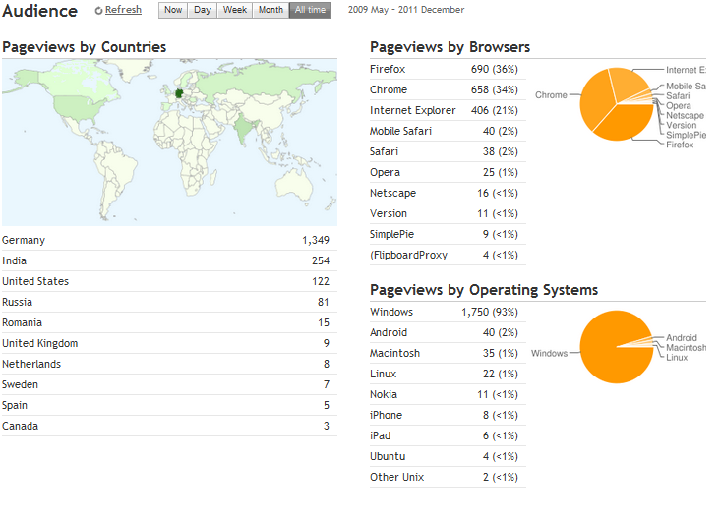Click India on the world map

click(244, 128)
